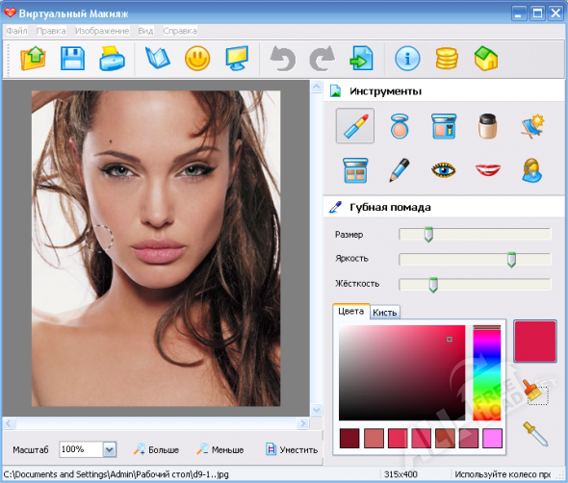Choose the foundation cream jar tool

487,126
